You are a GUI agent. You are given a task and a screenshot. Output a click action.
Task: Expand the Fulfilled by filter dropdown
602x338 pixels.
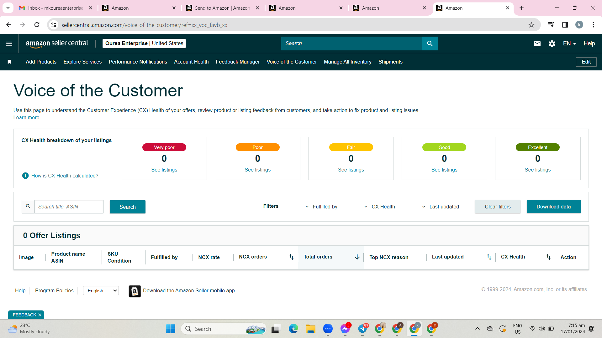(x=321, y=207)
